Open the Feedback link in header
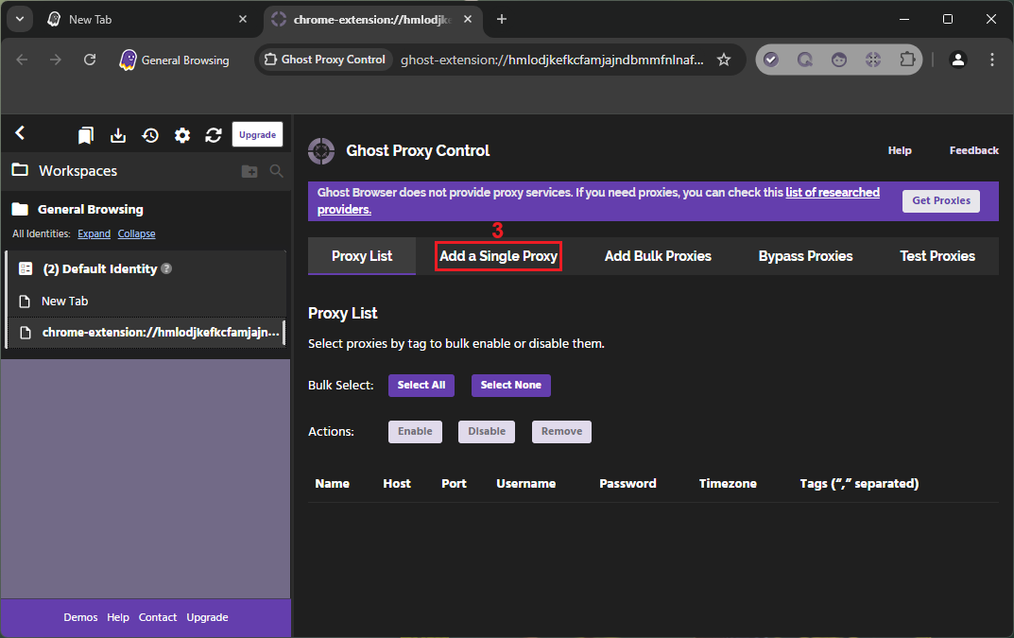The image size is (1014, 638). (974, 150)
